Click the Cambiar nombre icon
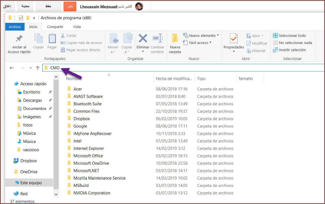 pos(157,38)
